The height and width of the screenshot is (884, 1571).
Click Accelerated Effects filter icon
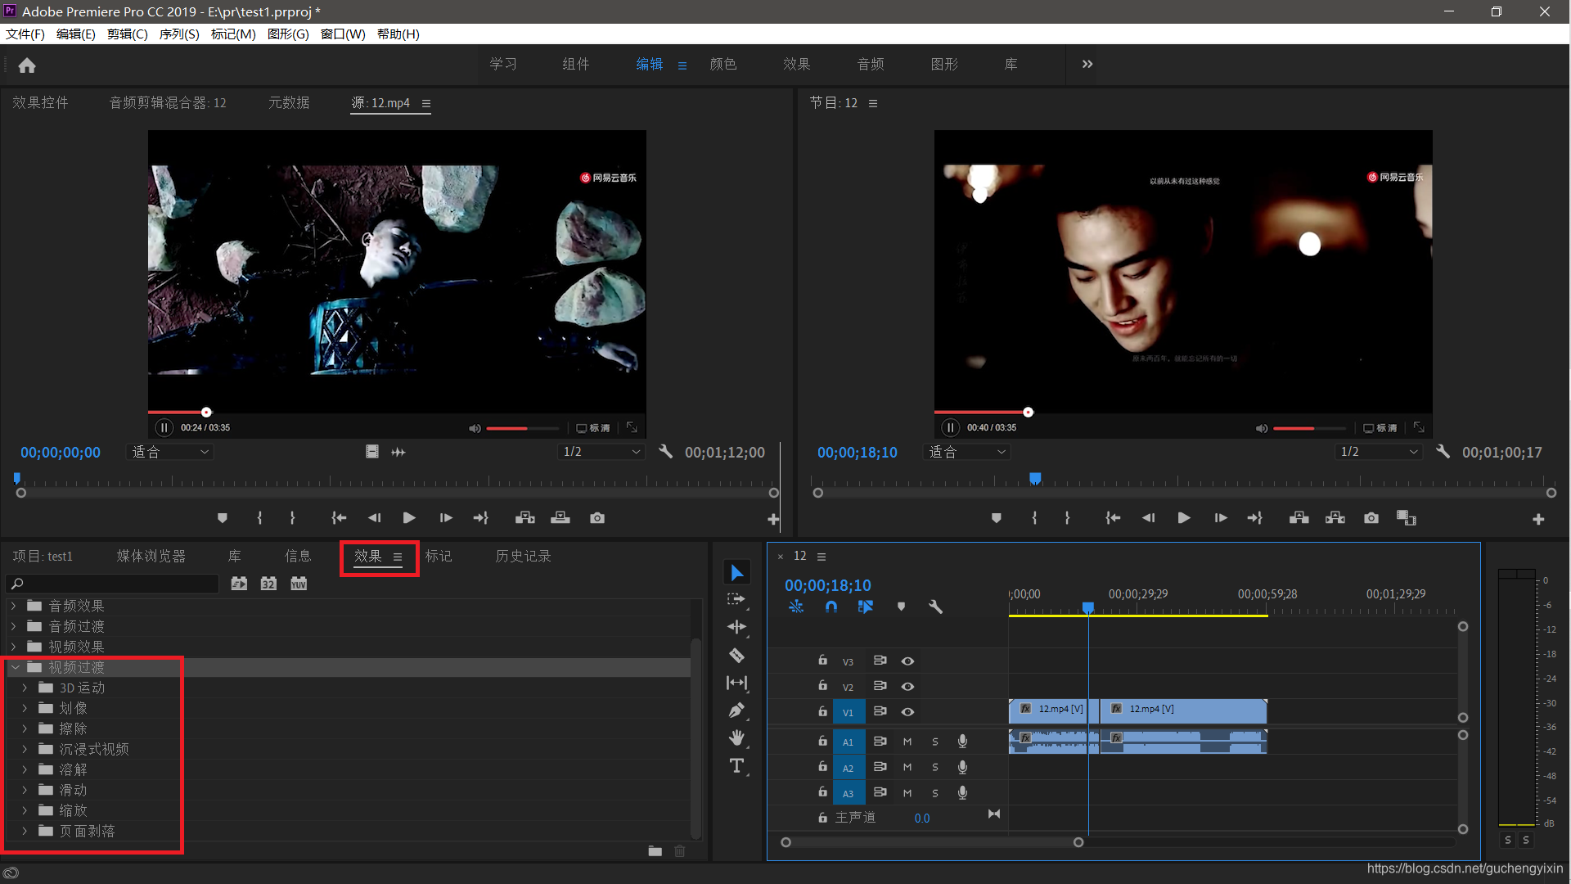click(239, 584)
